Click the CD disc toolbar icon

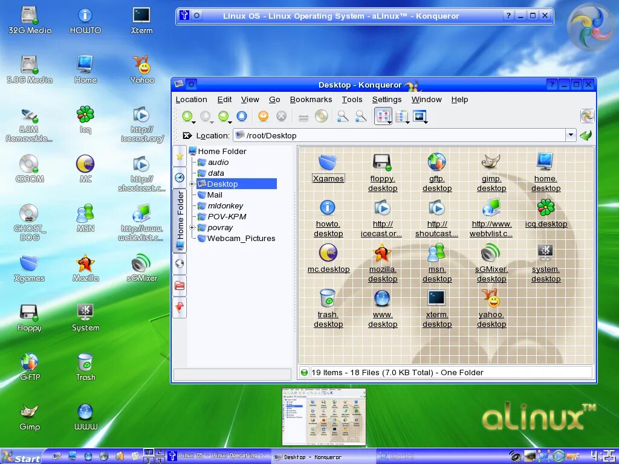(322, 116)
